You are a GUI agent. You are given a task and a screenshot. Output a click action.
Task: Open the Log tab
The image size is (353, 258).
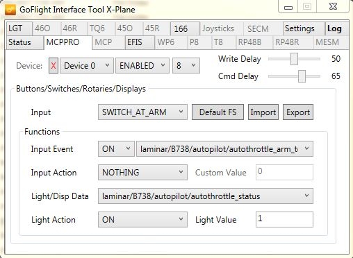(336, 28)
